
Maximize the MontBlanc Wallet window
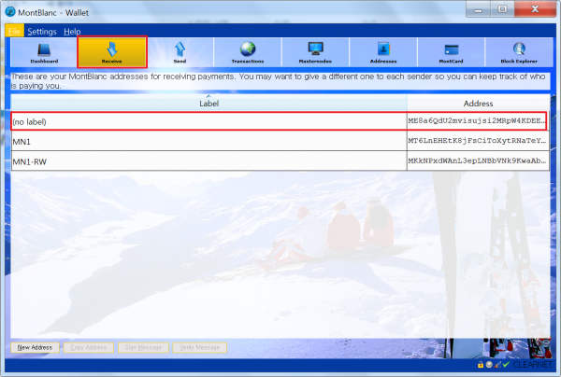click(502, 9)
